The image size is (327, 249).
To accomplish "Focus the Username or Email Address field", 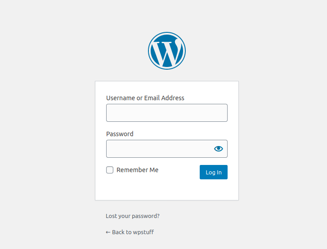I will tap(167, 113).
